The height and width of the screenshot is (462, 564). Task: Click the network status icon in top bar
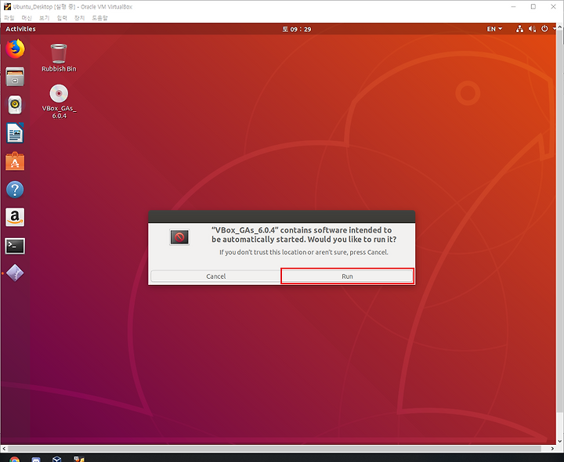(x=519, y=29)
